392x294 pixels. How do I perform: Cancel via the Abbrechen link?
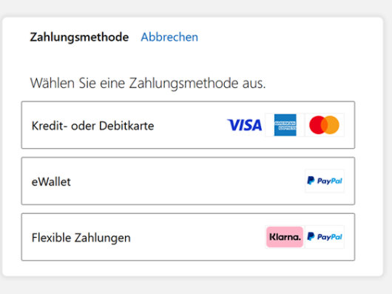point(169,37)
